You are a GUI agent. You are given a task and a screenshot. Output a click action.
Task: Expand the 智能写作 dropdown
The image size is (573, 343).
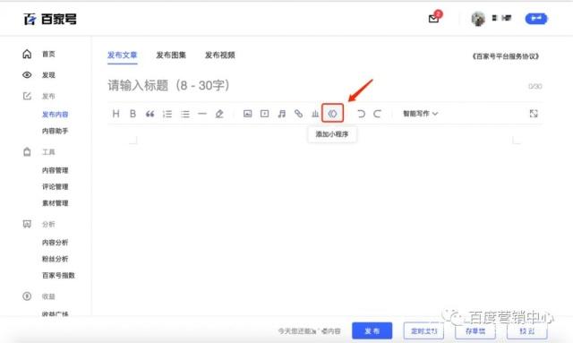click(x=420, y=114)
